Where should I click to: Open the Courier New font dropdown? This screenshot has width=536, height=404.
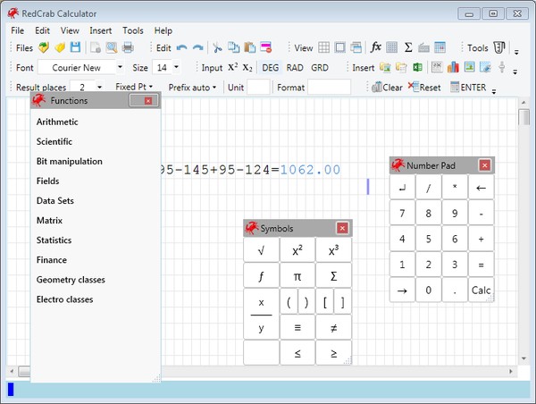(88, 67)
